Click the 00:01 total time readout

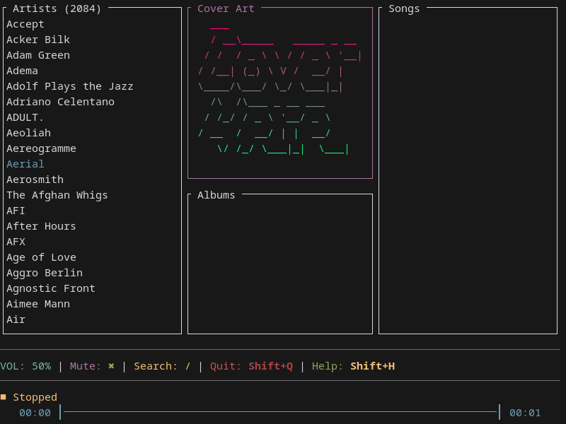click(525, 413)
